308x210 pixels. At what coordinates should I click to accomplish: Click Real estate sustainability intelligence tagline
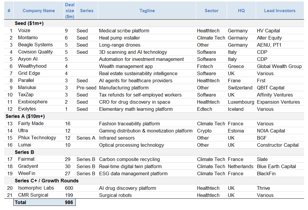(138, 74)
